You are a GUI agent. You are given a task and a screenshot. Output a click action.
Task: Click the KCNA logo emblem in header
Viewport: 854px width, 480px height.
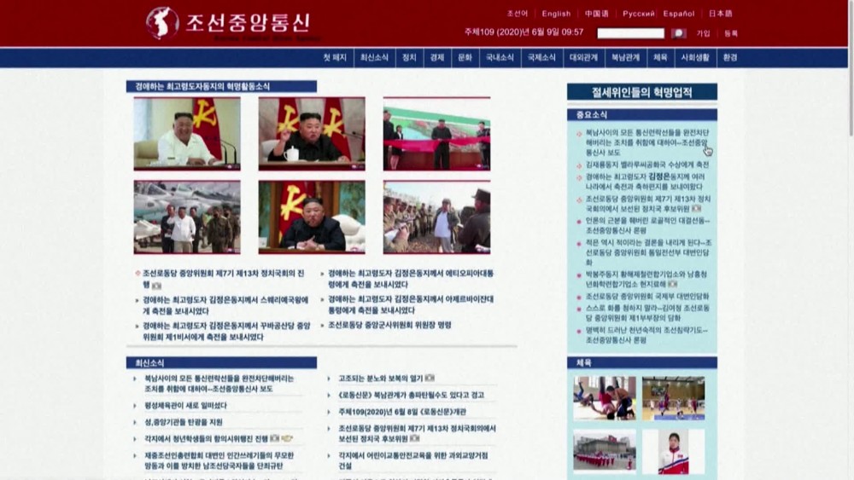tap(161, 23)
